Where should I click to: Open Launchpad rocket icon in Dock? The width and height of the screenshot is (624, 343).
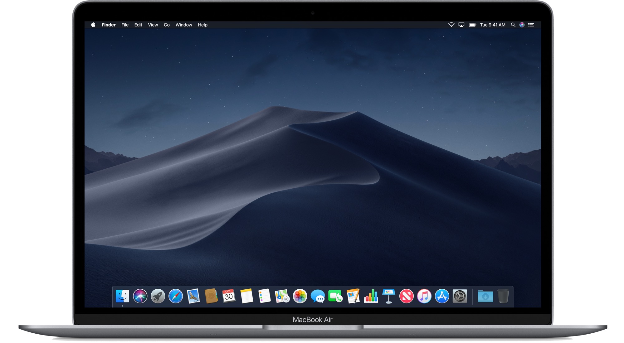158,296
